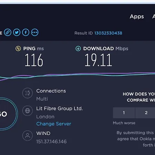Select rating 2 in the survey
Viewport: 155px width, 155px height.
pos(146,113)
